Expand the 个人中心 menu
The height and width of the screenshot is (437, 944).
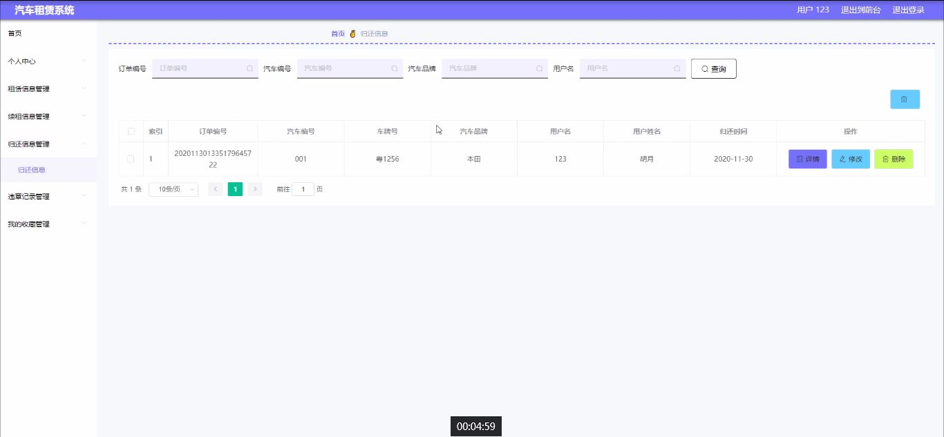coord(48,61)
